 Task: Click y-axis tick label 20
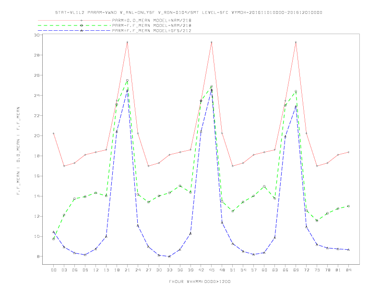click(37, 135)
